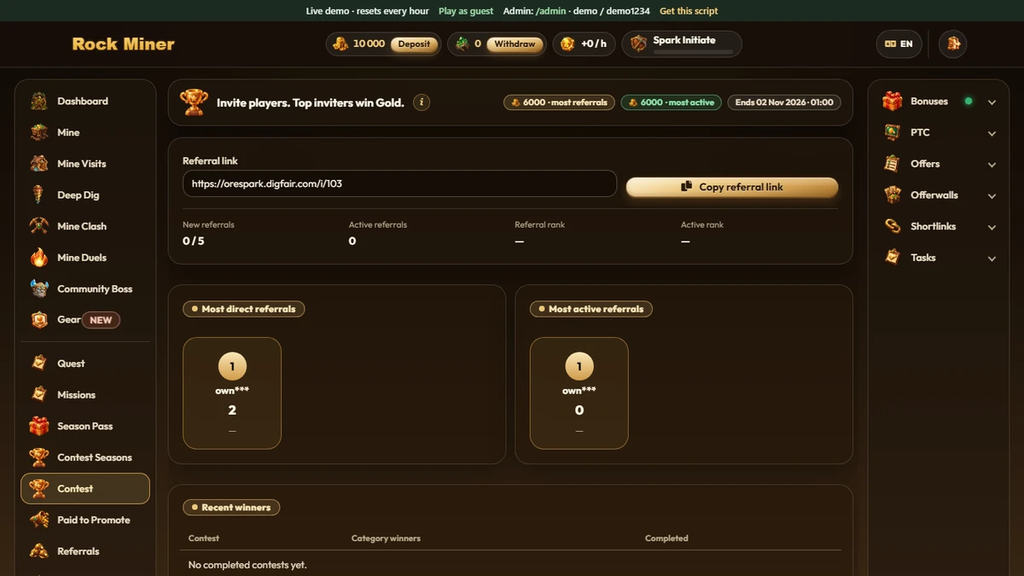Select Paid to Promote menu label
The height and width of the screenshot is (576, 1024).
pos(94,520)
